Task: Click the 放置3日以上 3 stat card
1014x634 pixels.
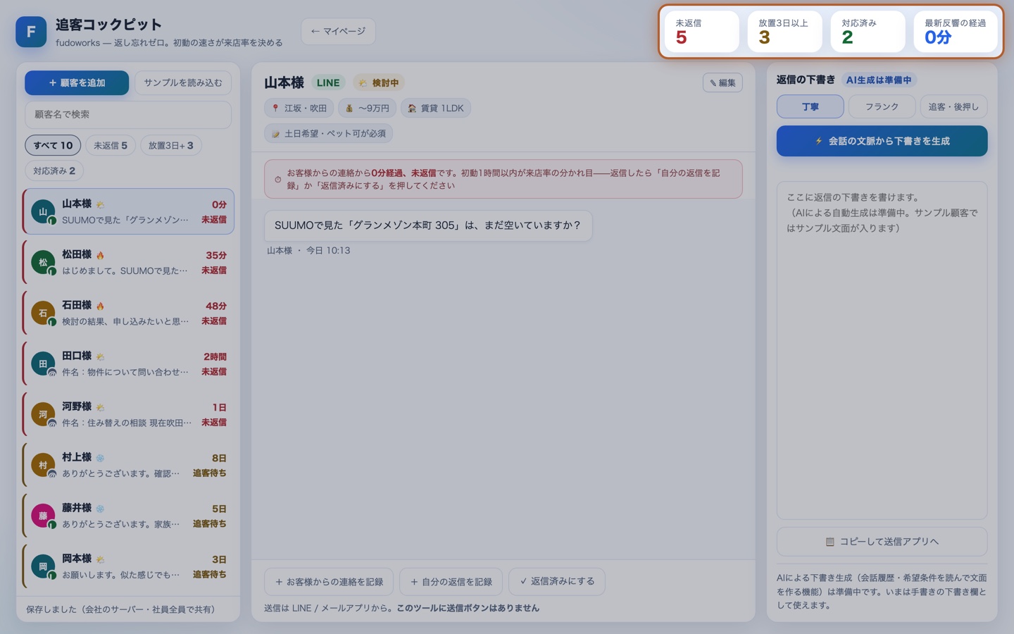Action: 784,31
